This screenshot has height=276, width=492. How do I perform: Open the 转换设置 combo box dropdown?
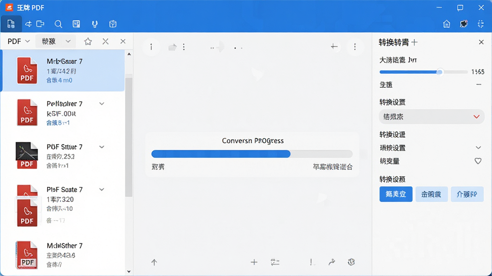tap(431, 117)
